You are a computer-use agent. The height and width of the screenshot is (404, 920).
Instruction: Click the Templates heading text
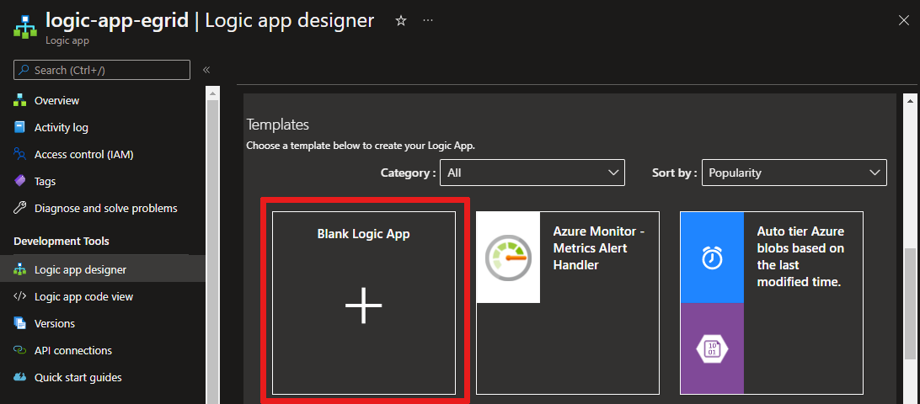pos(277,125)
